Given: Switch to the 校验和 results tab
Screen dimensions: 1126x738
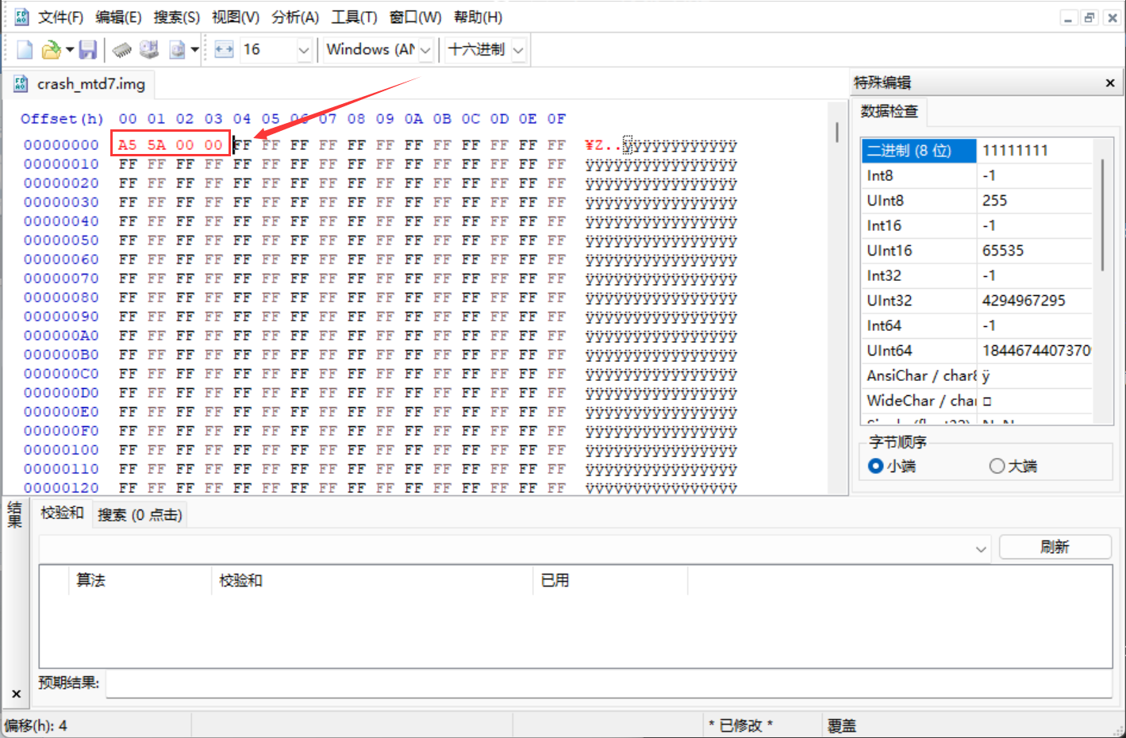Looking at the screenshot, I should [62, 513].
